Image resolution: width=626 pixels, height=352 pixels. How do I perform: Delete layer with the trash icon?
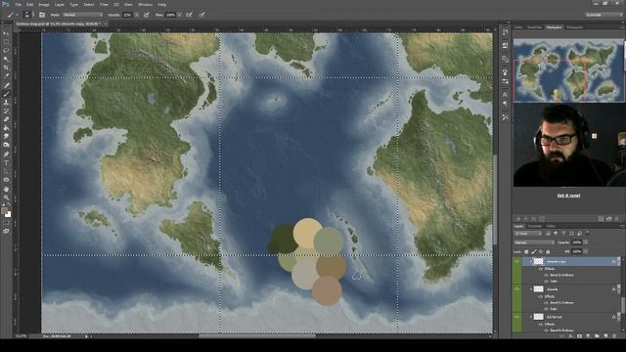pos(614,336)
